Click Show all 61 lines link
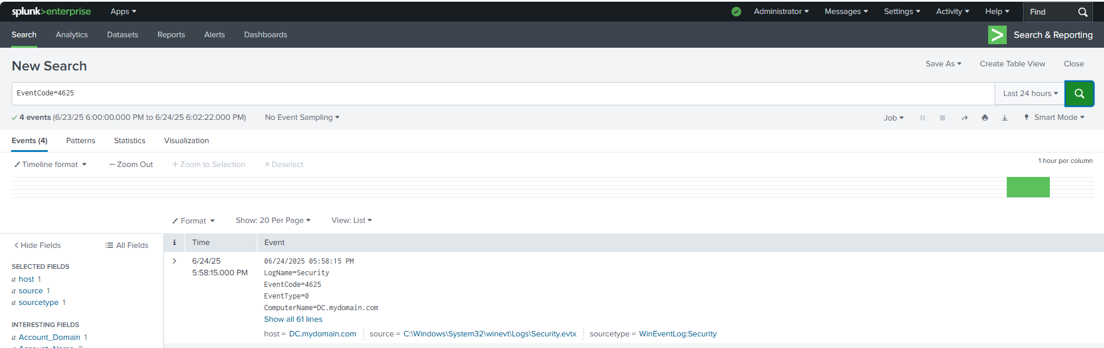 coord(293,319)
